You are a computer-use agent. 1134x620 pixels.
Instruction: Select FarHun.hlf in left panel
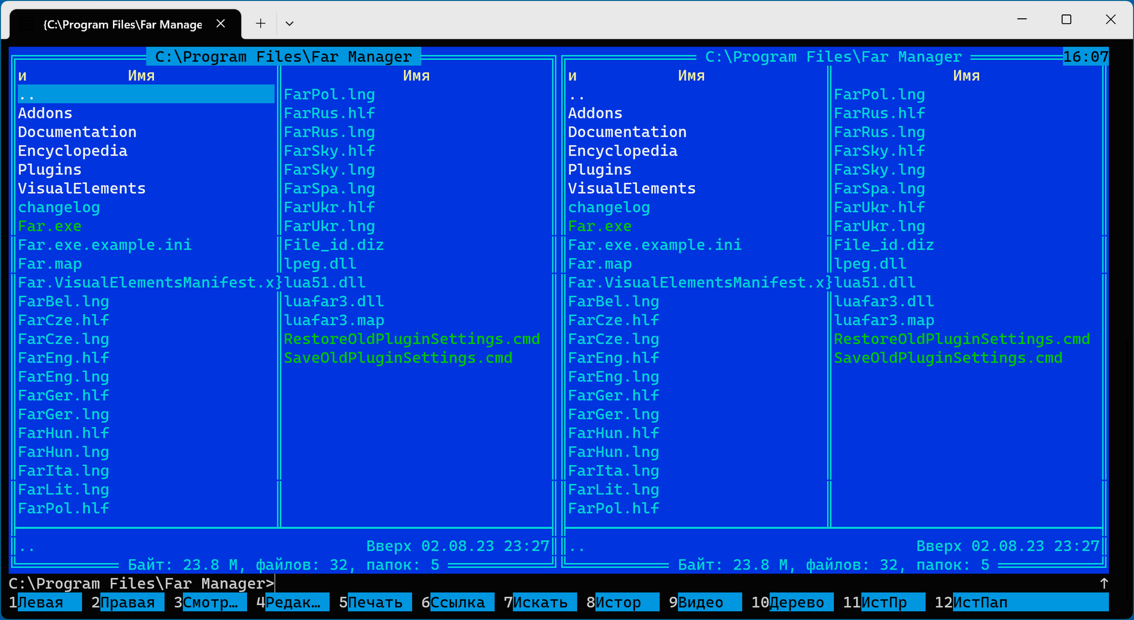coord(64,433)
